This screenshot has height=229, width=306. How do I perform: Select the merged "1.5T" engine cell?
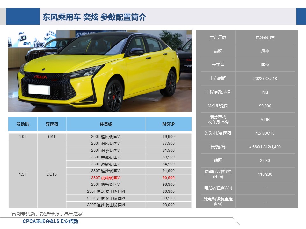tap(23, 174)
